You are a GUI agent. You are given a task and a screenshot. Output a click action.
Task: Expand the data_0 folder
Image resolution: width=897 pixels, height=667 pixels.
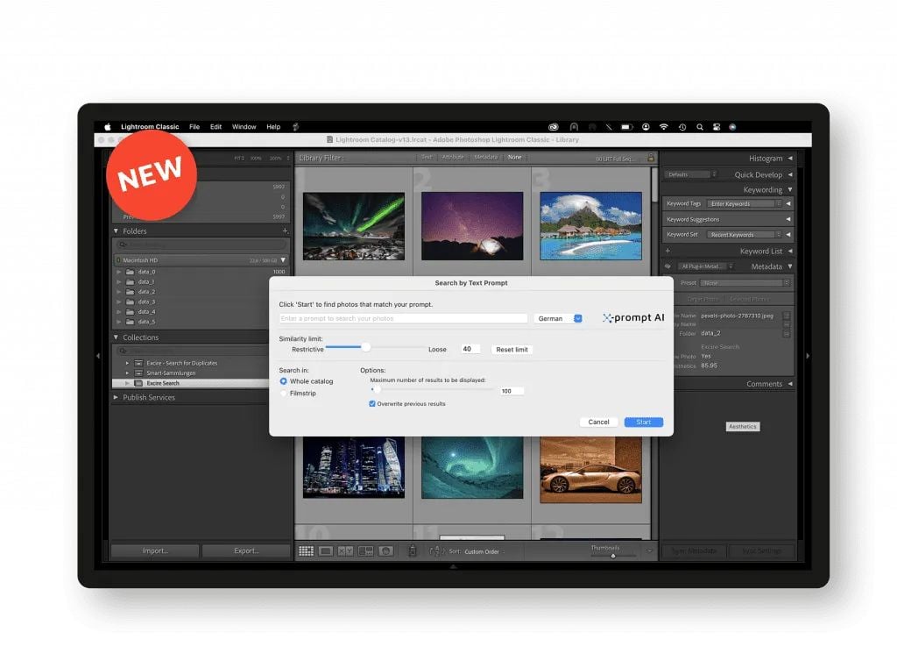119,272
